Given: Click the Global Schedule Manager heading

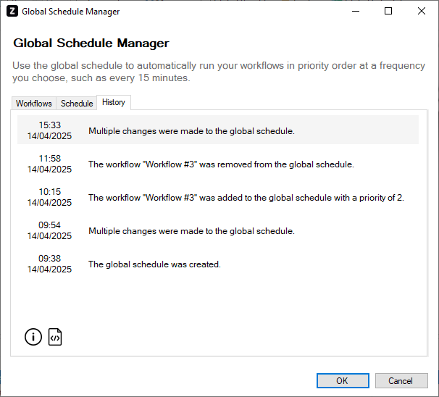Looking at the screenshot, I should 91,43.
